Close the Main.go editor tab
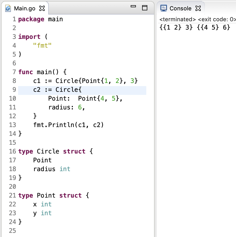This screenshot has height=237, width=236. 41,8
